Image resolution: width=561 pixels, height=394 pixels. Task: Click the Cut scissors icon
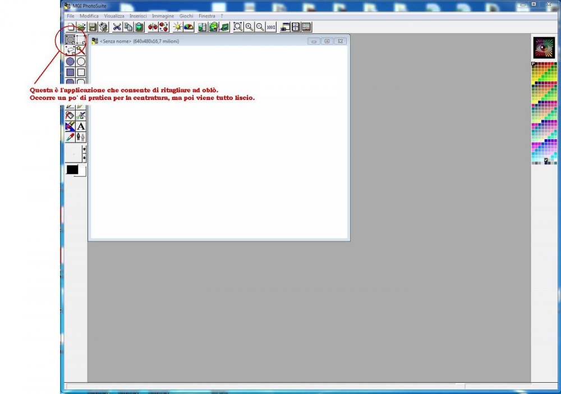click(117, 27)
